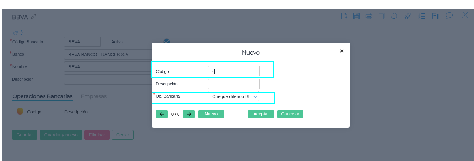Click Guardar y nuevo button
Viewport: 474px width, 161px height.
[61, 135]
